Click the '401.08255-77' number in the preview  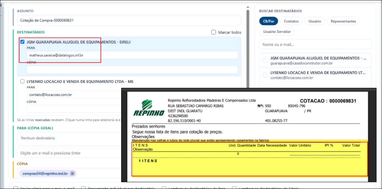[276, 121]
